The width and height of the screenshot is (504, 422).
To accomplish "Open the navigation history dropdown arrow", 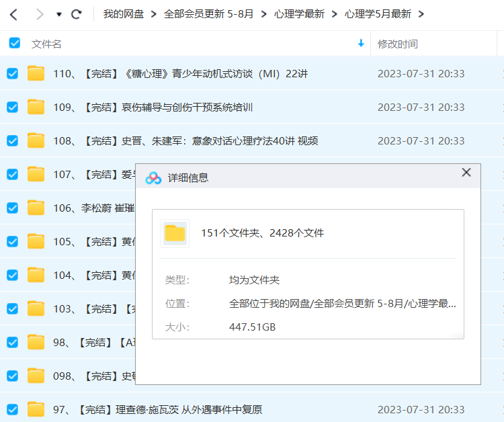I will 59,14.
